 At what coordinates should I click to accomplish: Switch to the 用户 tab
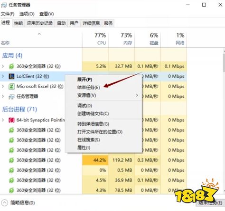click(x=74, y=23)
